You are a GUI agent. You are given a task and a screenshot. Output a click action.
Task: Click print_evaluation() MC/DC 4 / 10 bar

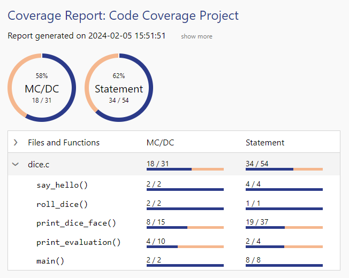coord(185,246)
